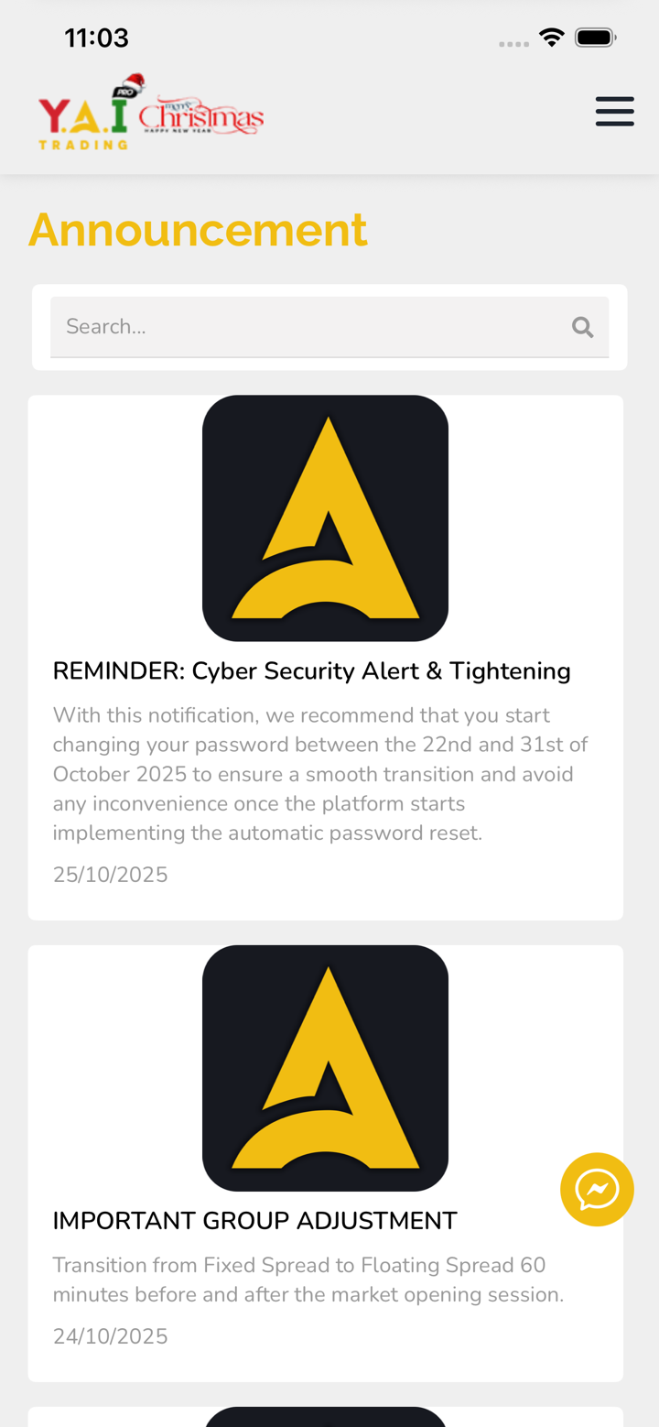Open "REMINDER: Cyber Security Alert & Tightening" headline

311,671
